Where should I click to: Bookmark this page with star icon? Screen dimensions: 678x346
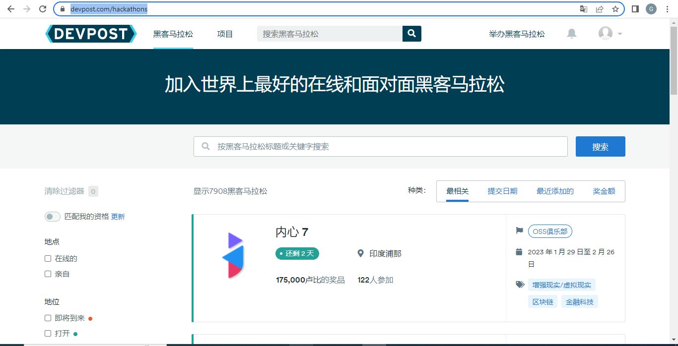click(615, 9)
